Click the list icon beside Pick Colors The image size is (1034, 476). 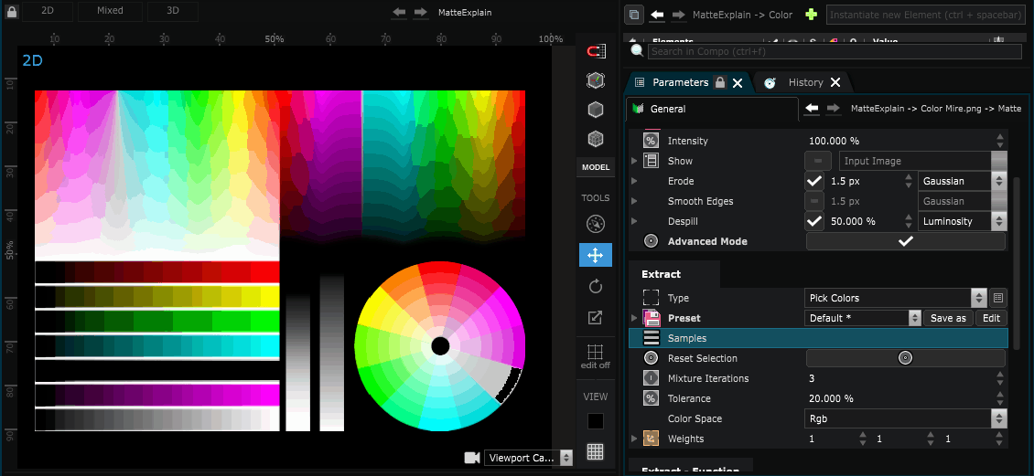tap(997, 298)
